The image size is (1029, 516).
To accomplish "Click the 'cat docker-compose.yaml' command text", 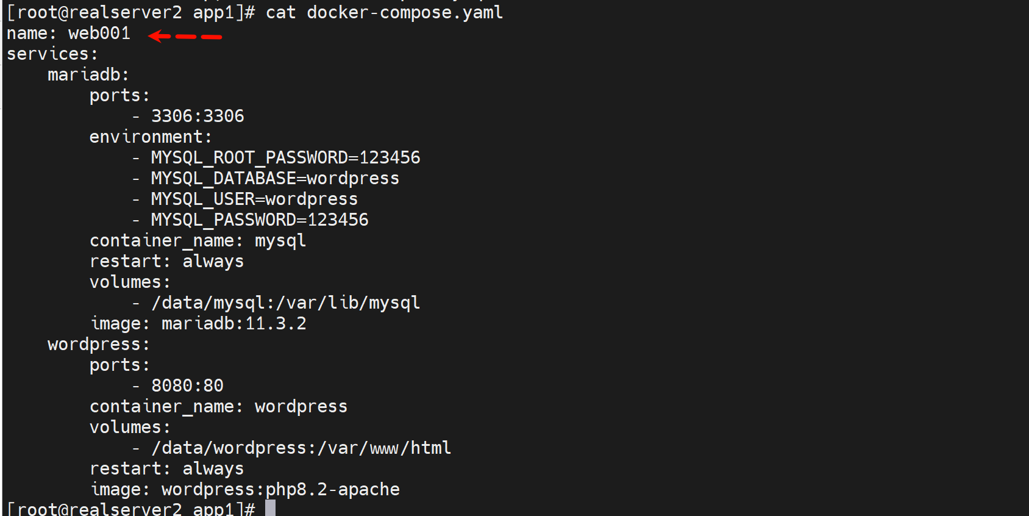I will pyautogui.click(x=384, y=13).
